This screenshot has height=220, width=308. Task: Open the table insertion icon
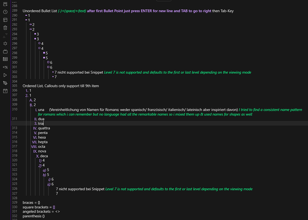[x=5, y=59]
